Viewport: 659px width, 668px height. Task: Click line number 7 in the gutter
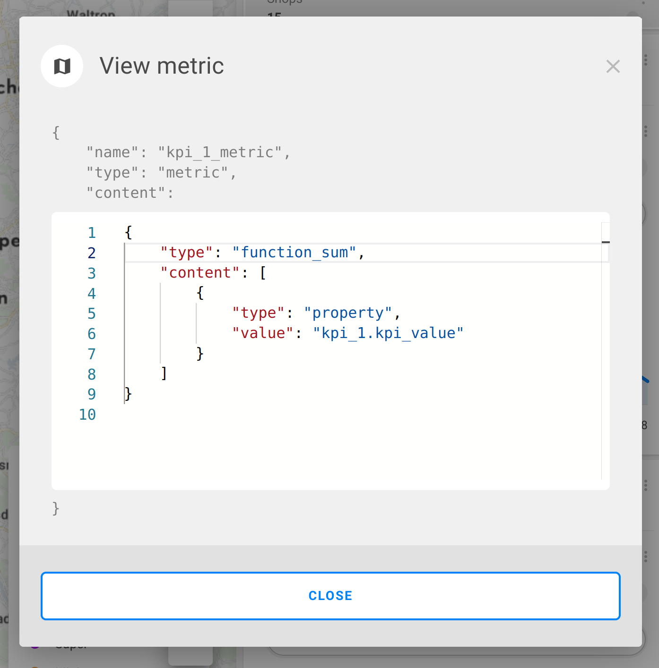point(92,354)
